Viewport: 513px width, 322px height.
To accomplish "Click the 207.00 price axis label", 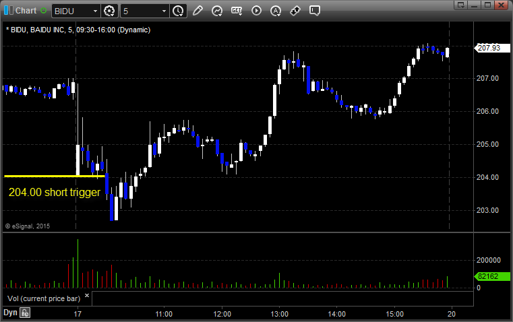I will (487, 78).
